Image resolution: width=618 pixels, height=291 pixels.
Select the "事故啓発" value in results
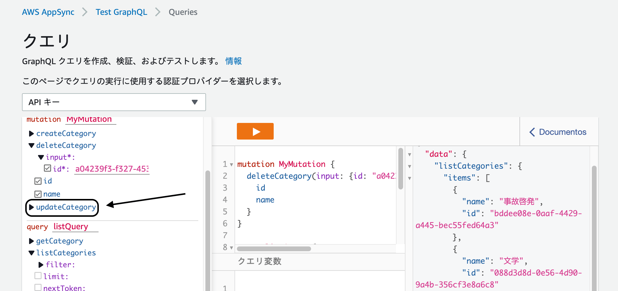coord(519,202)
